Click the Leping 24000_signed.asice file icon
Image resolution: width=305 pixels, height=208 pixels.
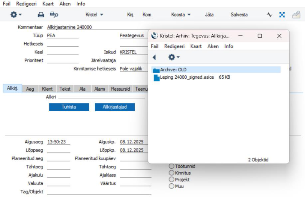click(156, 77)
